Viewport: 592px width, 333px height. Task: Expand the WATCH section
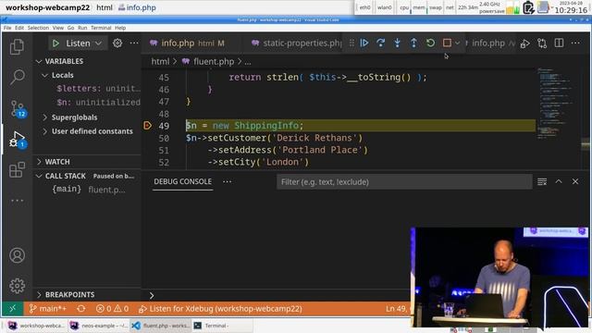pyautogui.click(x=54, y=162)
